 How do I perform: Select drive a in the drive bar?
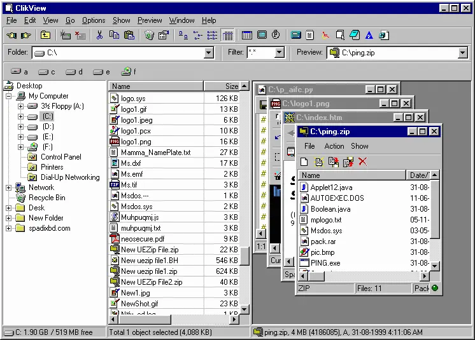pos(19,72)
